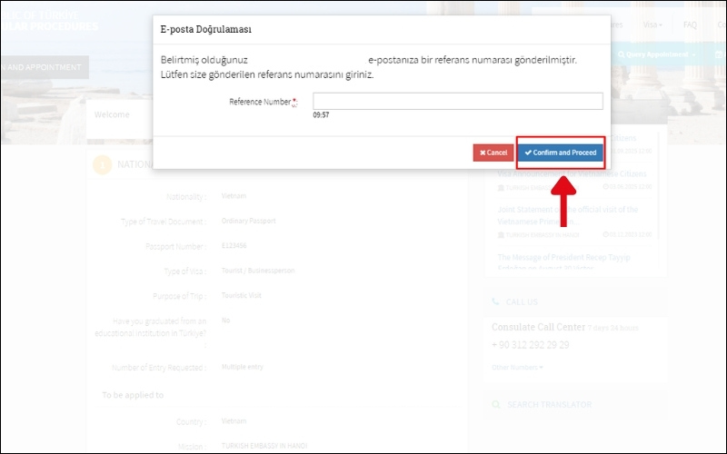Click the Confirm and Proceed button

pos(560,153)
